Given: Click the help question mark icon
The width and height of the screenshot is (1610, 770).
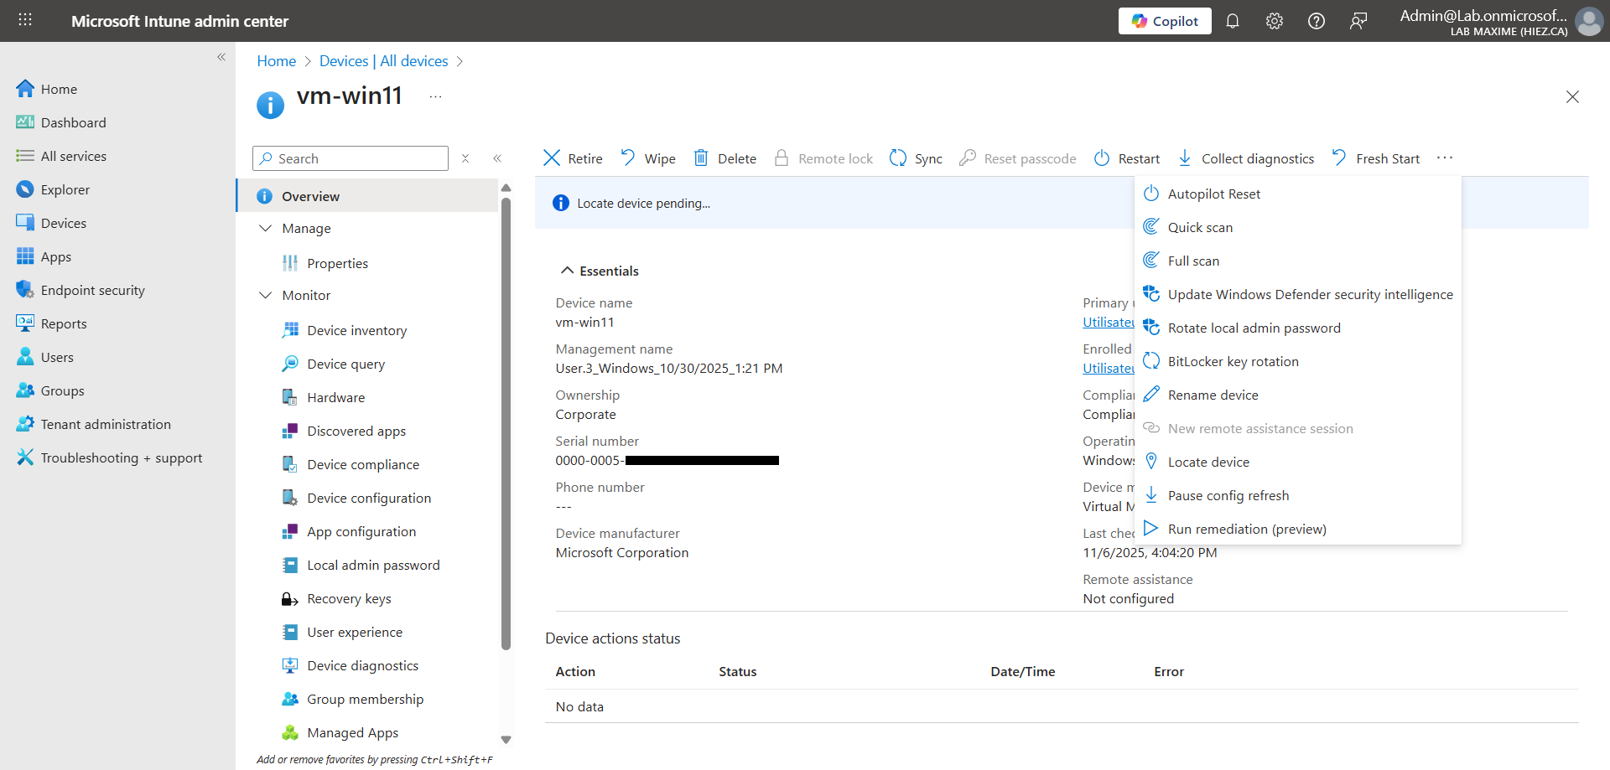Looking at the screenshot, I should 1316,21.
